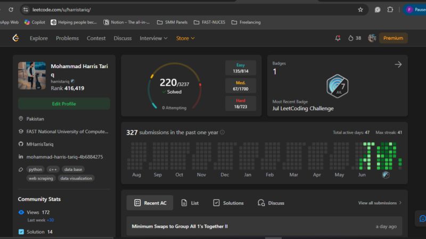Image resolution: width=426 pixels, height=239 pixels.
Task: Click the Med. 67/1700 stat box
Action: [241, 86]
